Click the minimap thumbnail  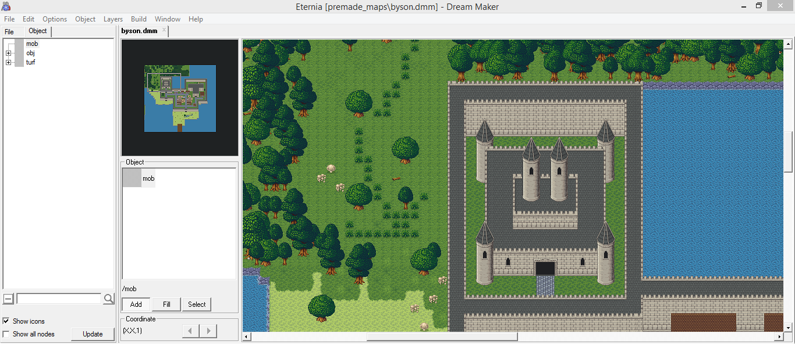tap(180, 98)
